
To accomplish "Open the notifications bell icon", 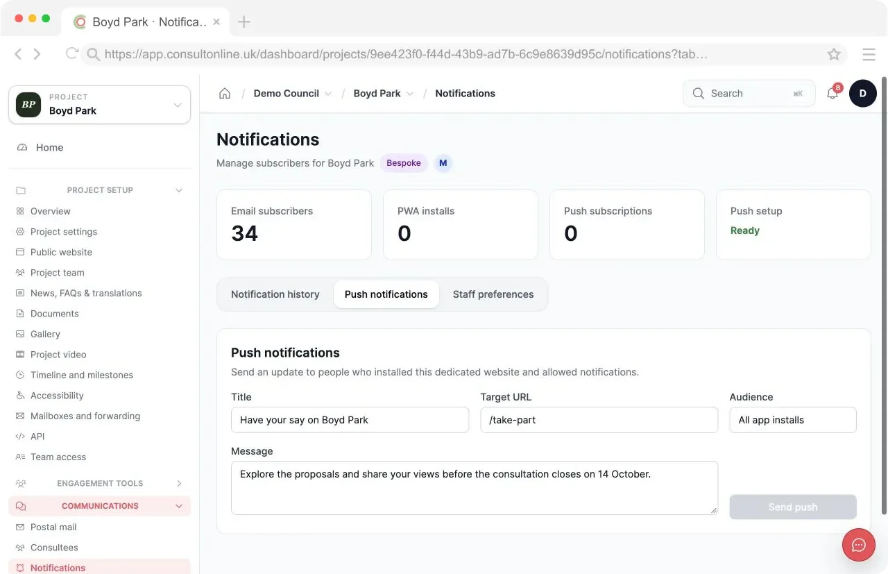I will click(x=832, y=94).
